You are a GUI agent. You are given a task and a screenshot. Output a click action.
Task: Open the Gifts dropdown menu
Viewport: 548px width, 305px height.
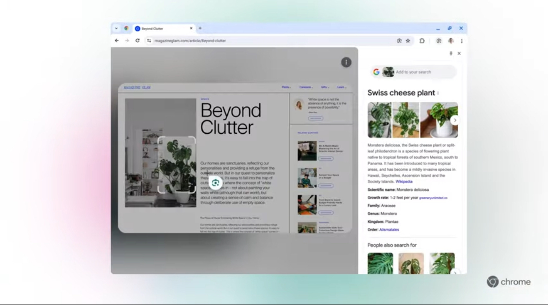324,87
